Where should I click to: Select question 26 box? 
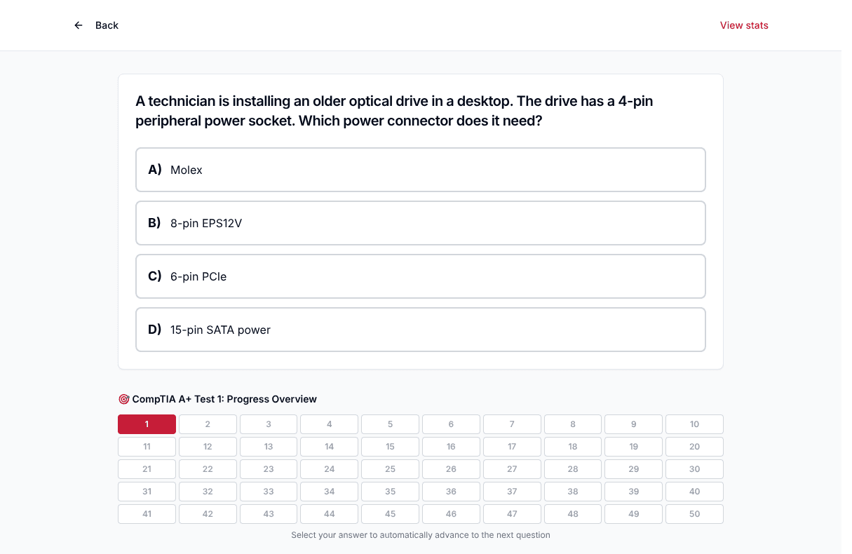pyautogui.click(x=451, y=469)
